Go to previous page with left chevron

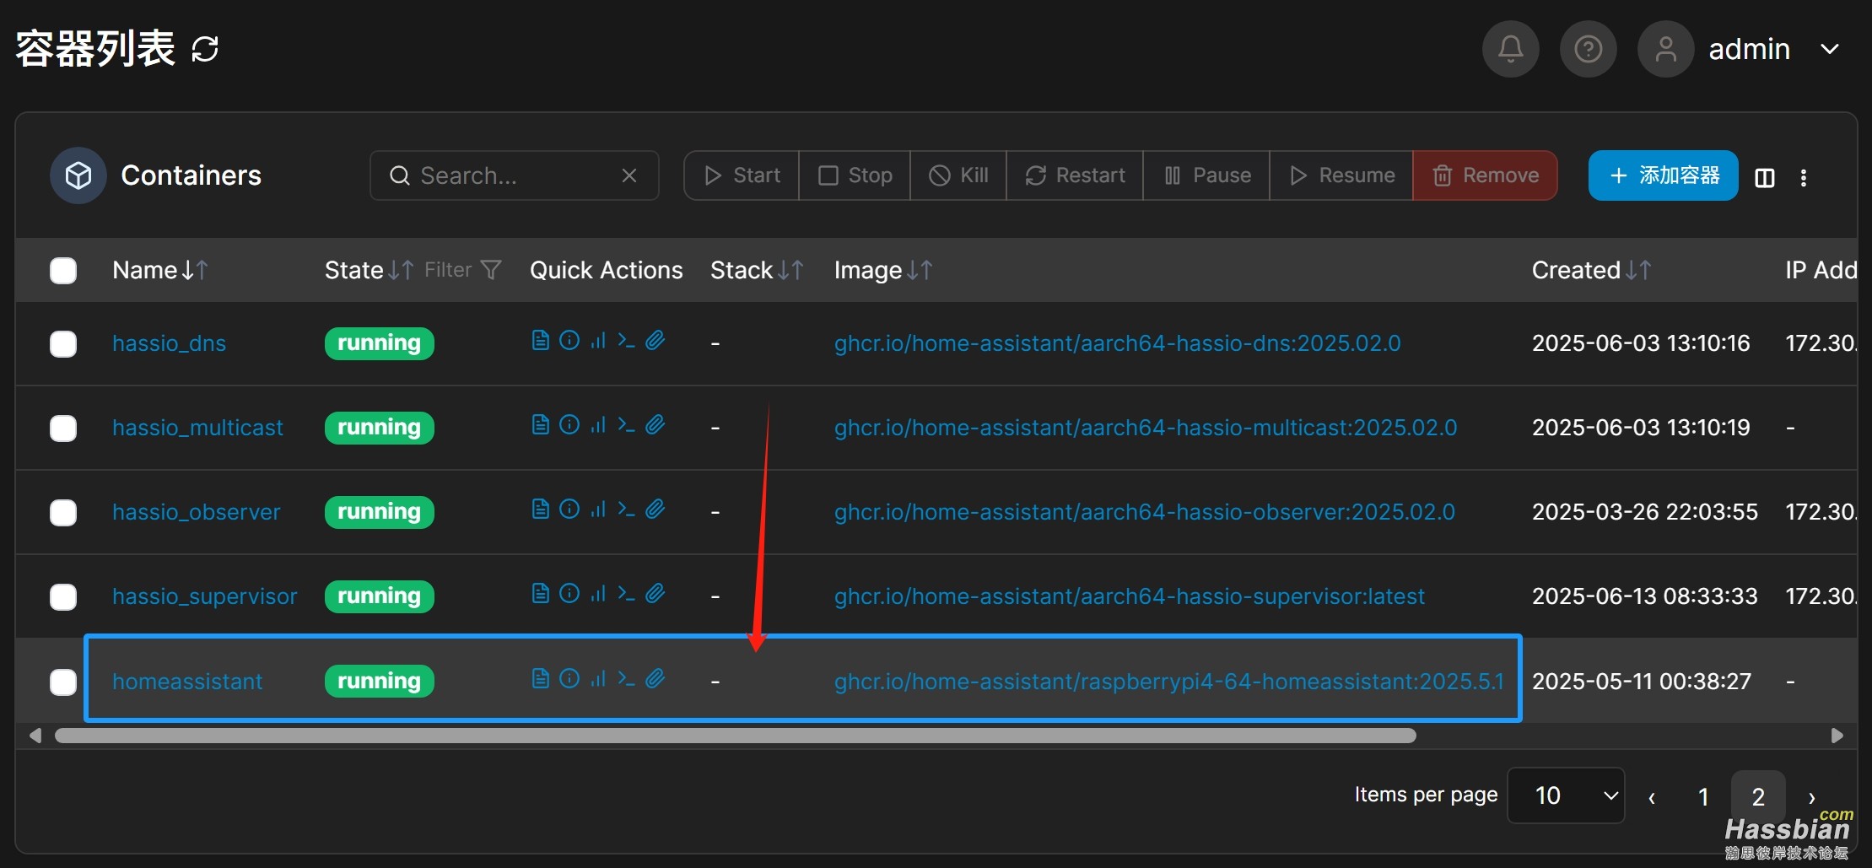pos(1652,796)
